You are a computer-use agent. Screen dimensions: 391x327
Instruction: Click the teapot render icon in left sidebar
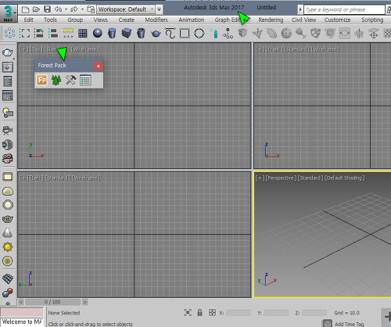[8, 53]
